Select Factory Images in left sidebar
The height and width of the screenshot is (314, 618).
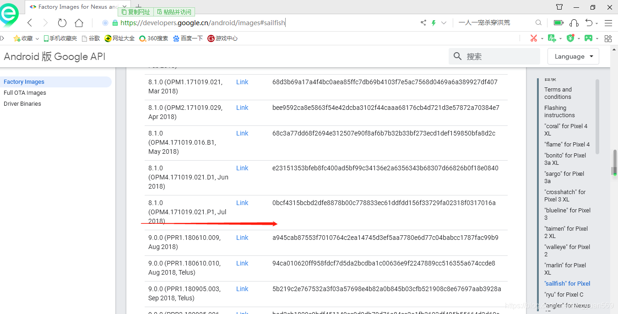[56, 82]
